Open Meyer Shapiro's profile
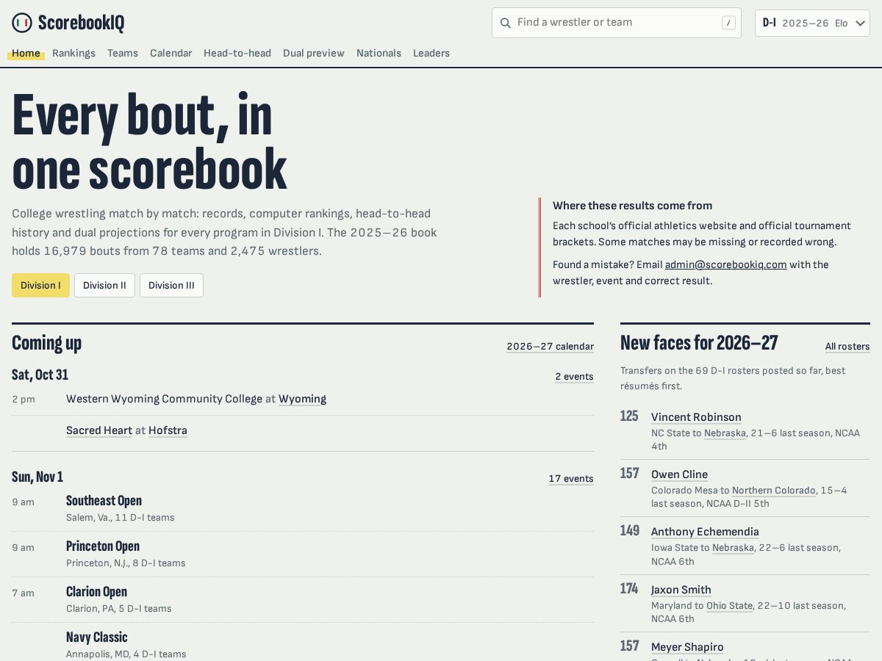This screenshot has height=661, width=882. coord(687,647)
